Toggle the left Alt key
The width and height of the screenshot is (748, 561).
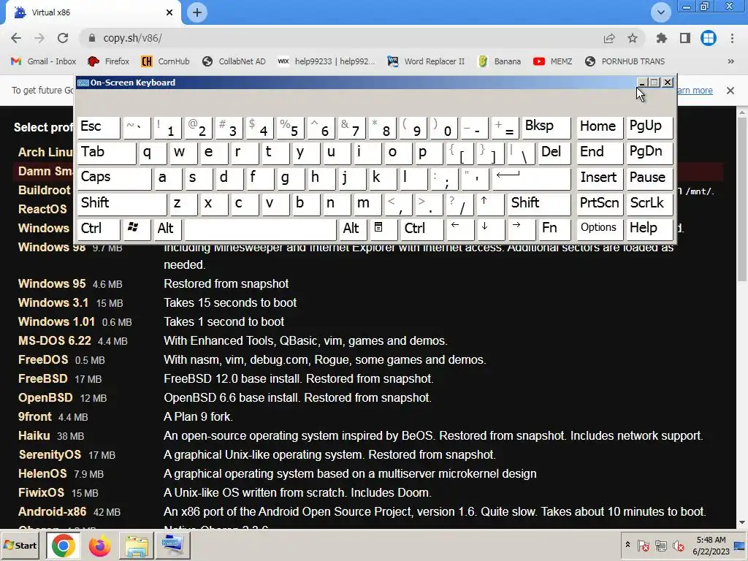(x=167, y=229)
